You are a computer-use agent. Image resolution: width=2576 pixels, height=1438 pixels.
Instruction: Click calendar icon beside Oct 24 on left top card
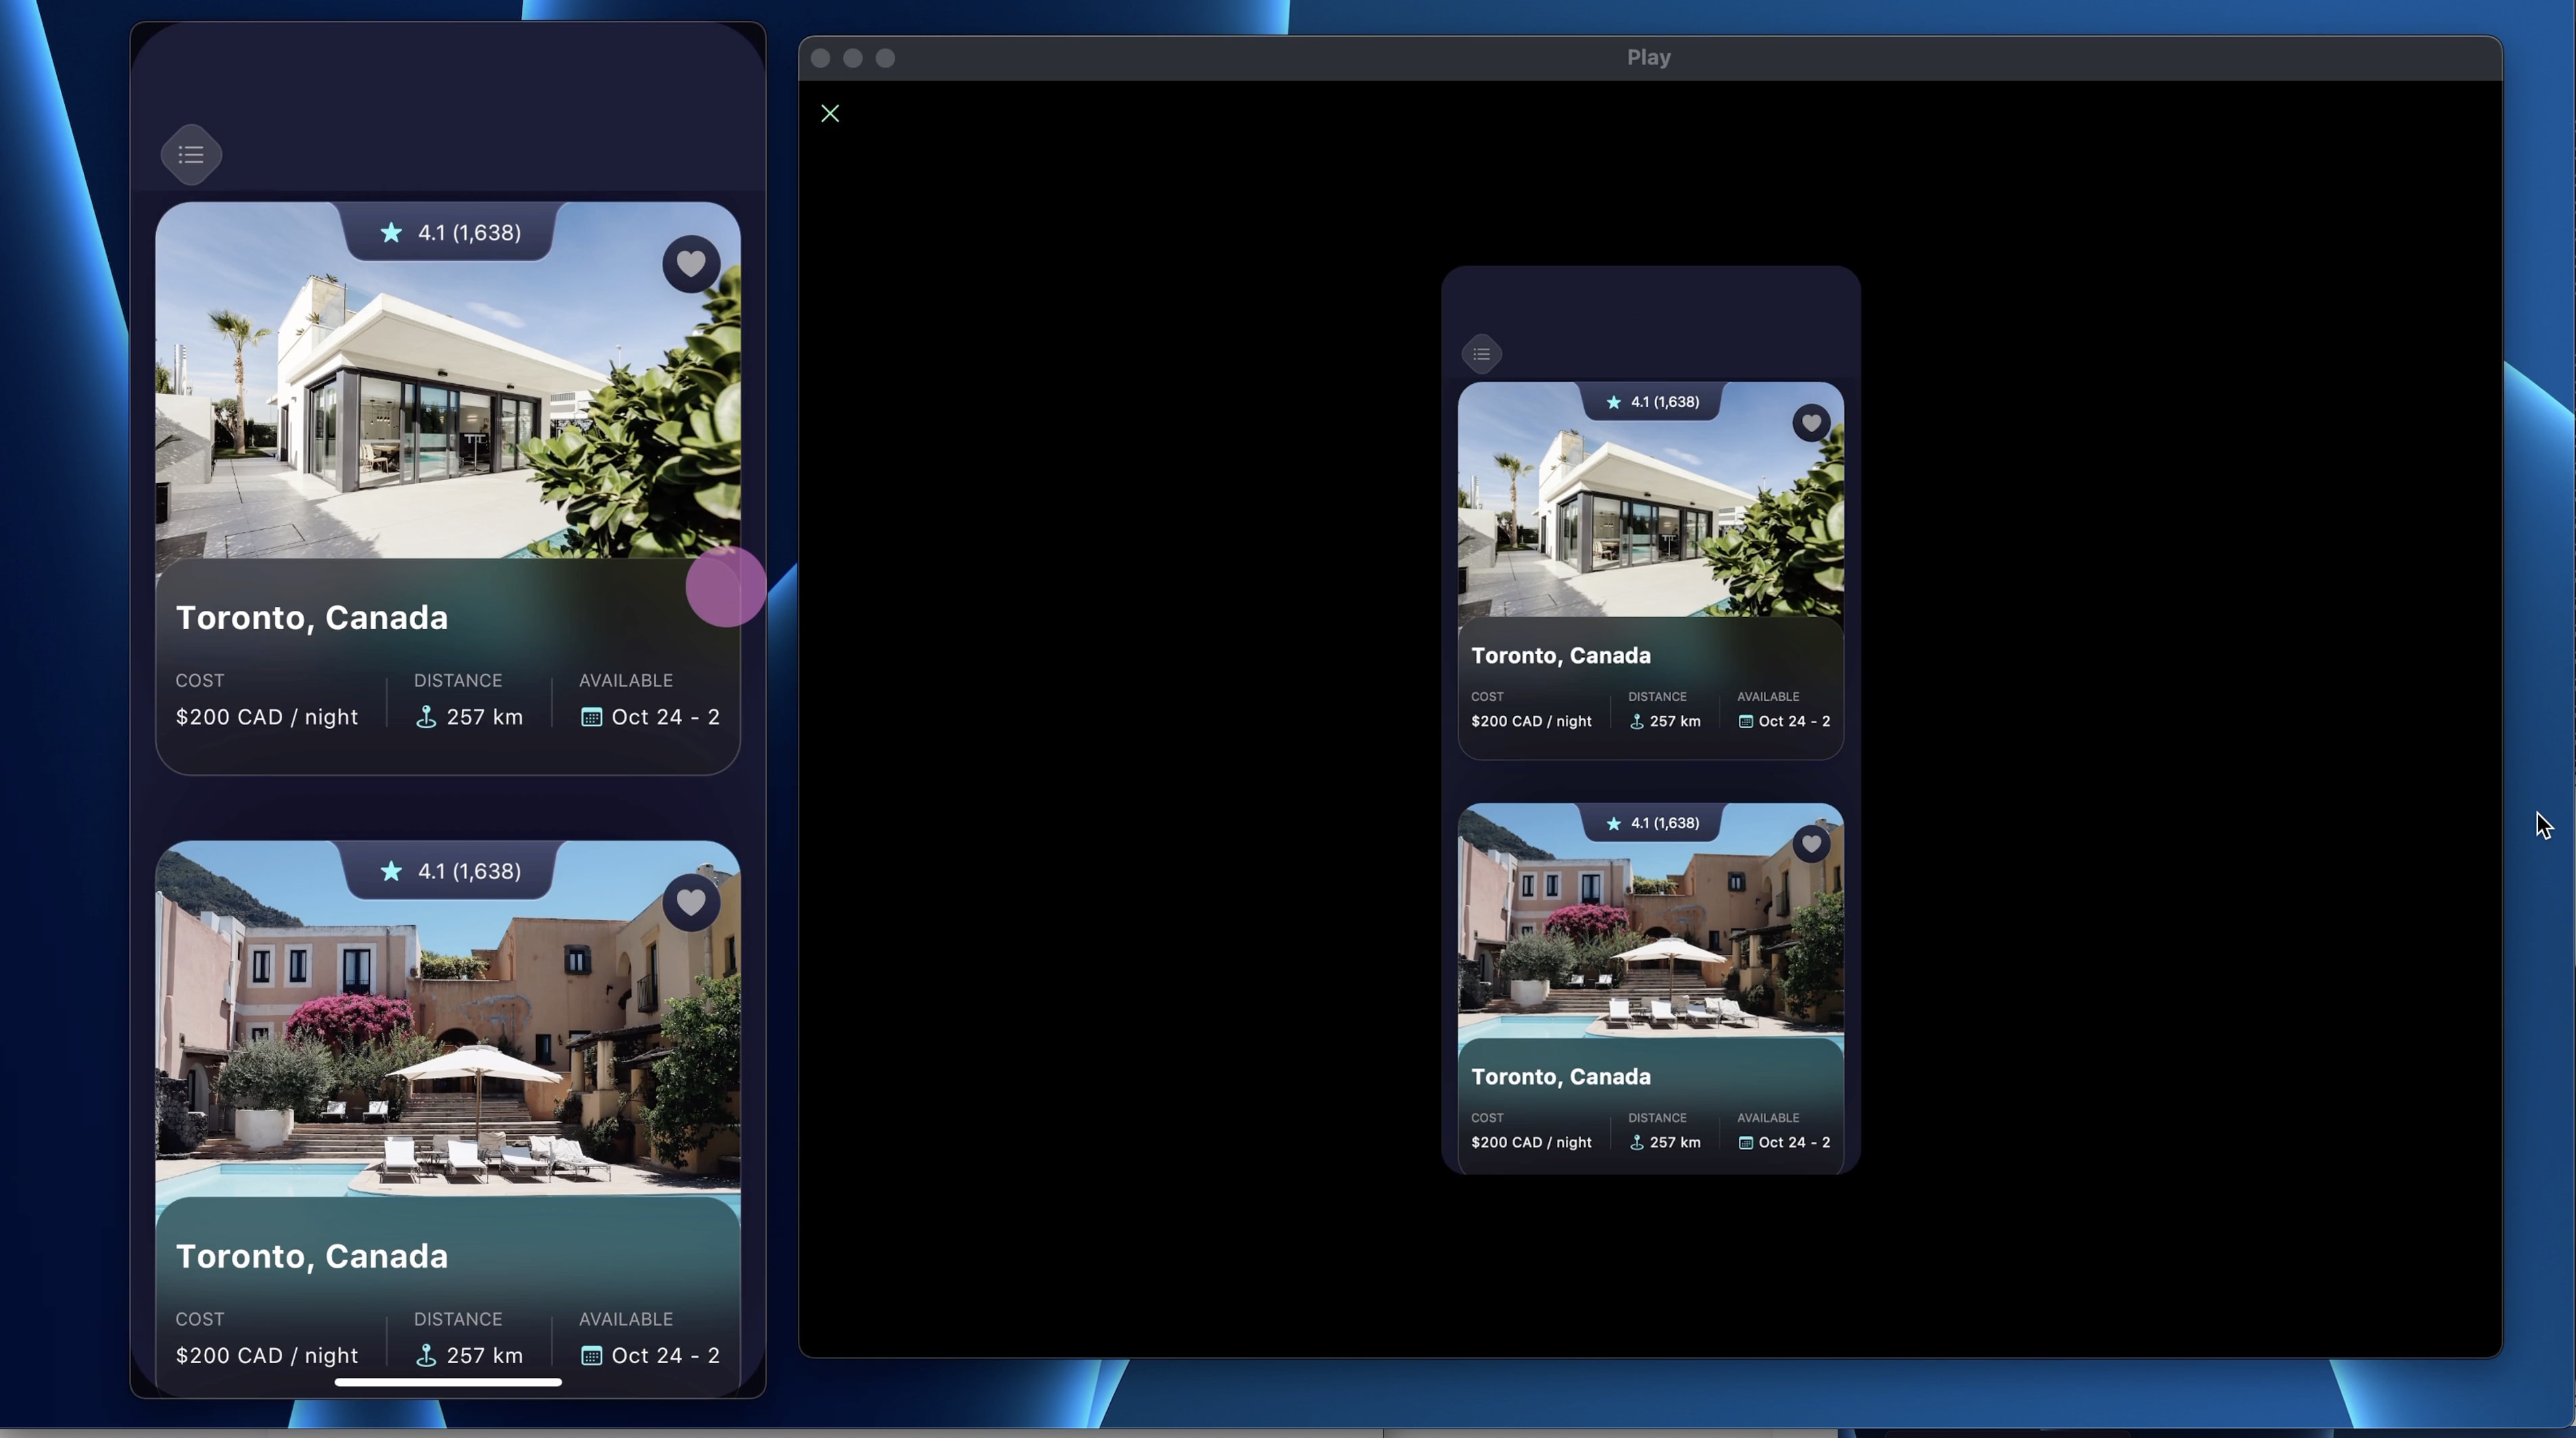pyautogui.click(x=591, y=718)
